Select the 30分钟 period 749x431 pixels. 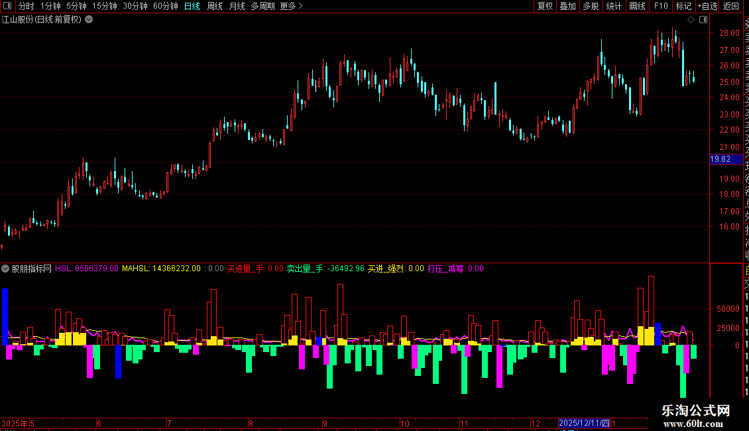coord(135,6)
